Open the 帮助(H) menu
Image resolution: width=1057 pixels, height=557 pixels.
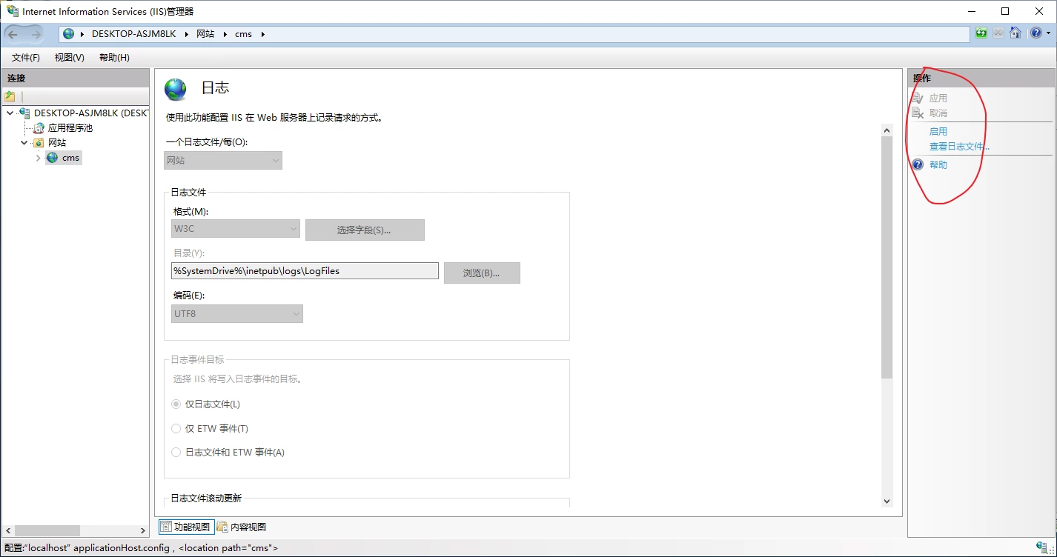[x=114, y=58]
